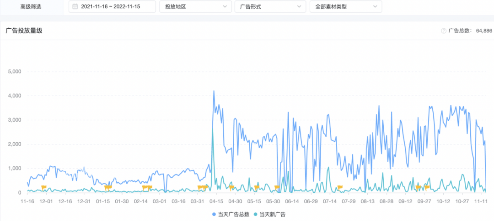Click the 4,000+ blue peak near 04-15
This screenshot has height=221, width=494.
click(214, 91)
